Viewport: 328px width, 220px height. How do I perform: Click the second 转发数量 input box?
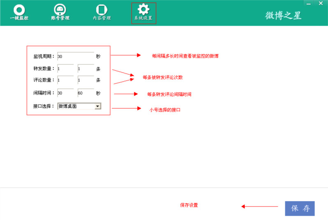point(86,69)
